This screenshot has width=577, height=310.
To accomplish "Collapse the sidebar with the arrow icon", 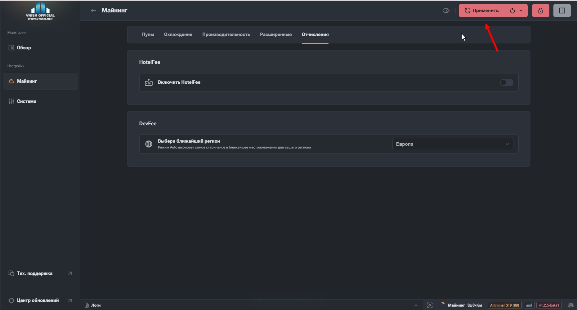I will tap(92, 11).
